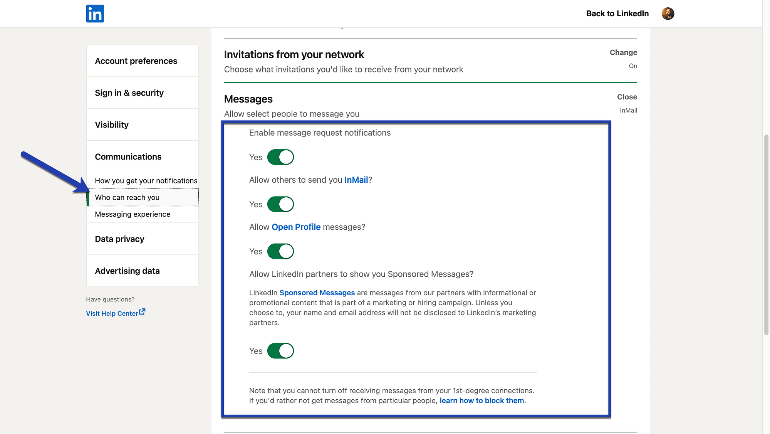Viewport: 770px width, 434px height.
Task: Click the profile avatar icon top right
Action: (668, 13)
